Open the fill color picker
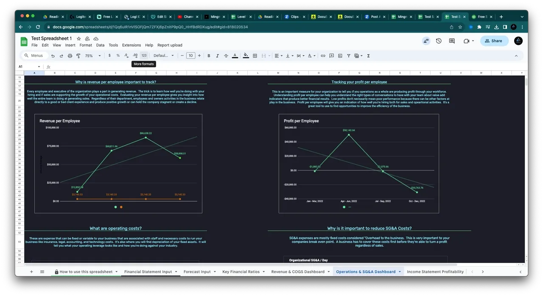 246,55
